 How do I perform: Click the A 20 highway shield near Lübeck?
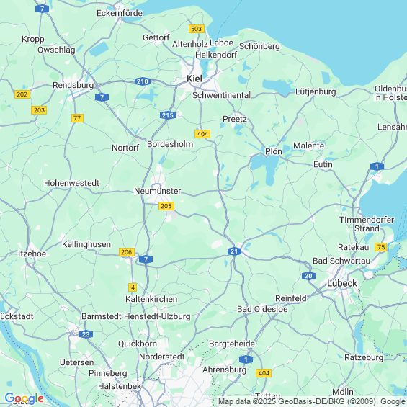pos(308,276)
